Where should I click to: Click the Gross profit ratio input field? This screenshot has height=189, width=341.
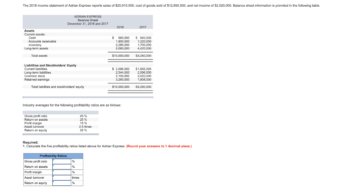click(x=62, y=161)
